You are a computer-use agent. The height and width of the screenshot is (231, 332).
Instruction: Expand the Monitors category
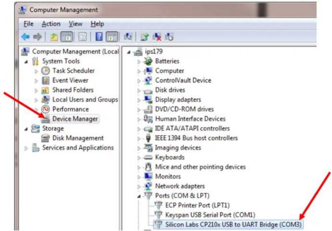coord(139,177)
